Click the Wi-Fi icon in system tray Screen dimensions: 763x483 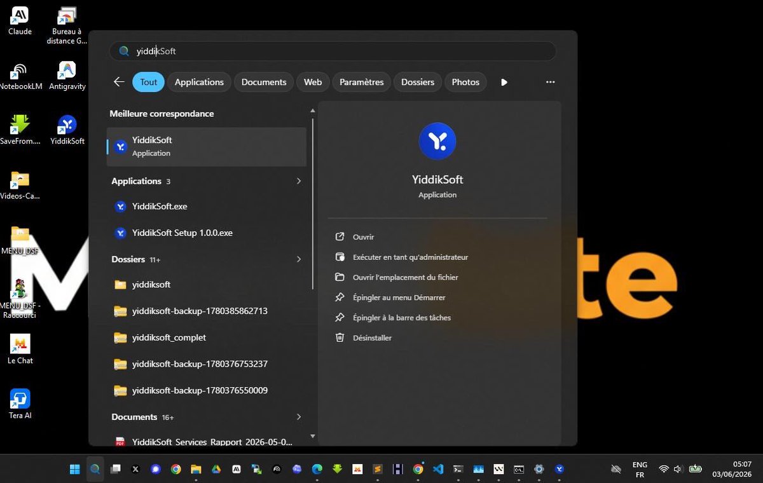coord(664,469)
